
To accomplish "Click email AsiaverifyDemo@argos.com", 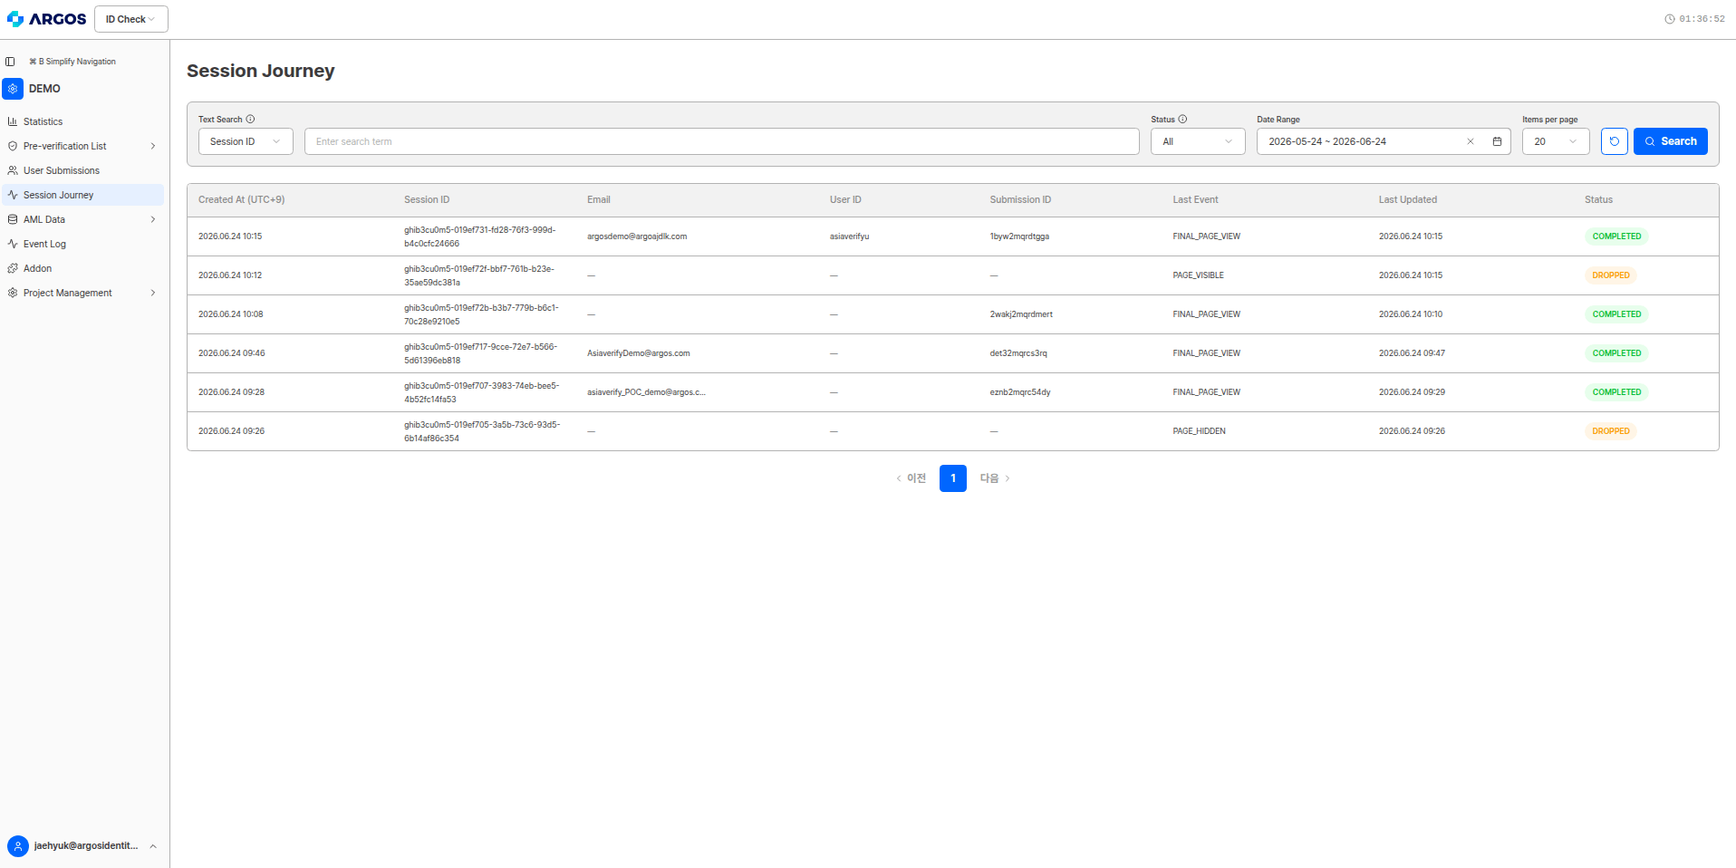I will tap(639, 353).
